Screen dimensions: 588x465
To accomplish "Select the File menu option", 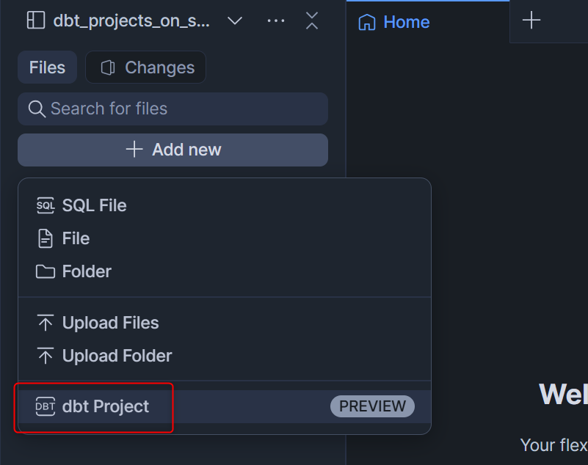I will [76, 238].
